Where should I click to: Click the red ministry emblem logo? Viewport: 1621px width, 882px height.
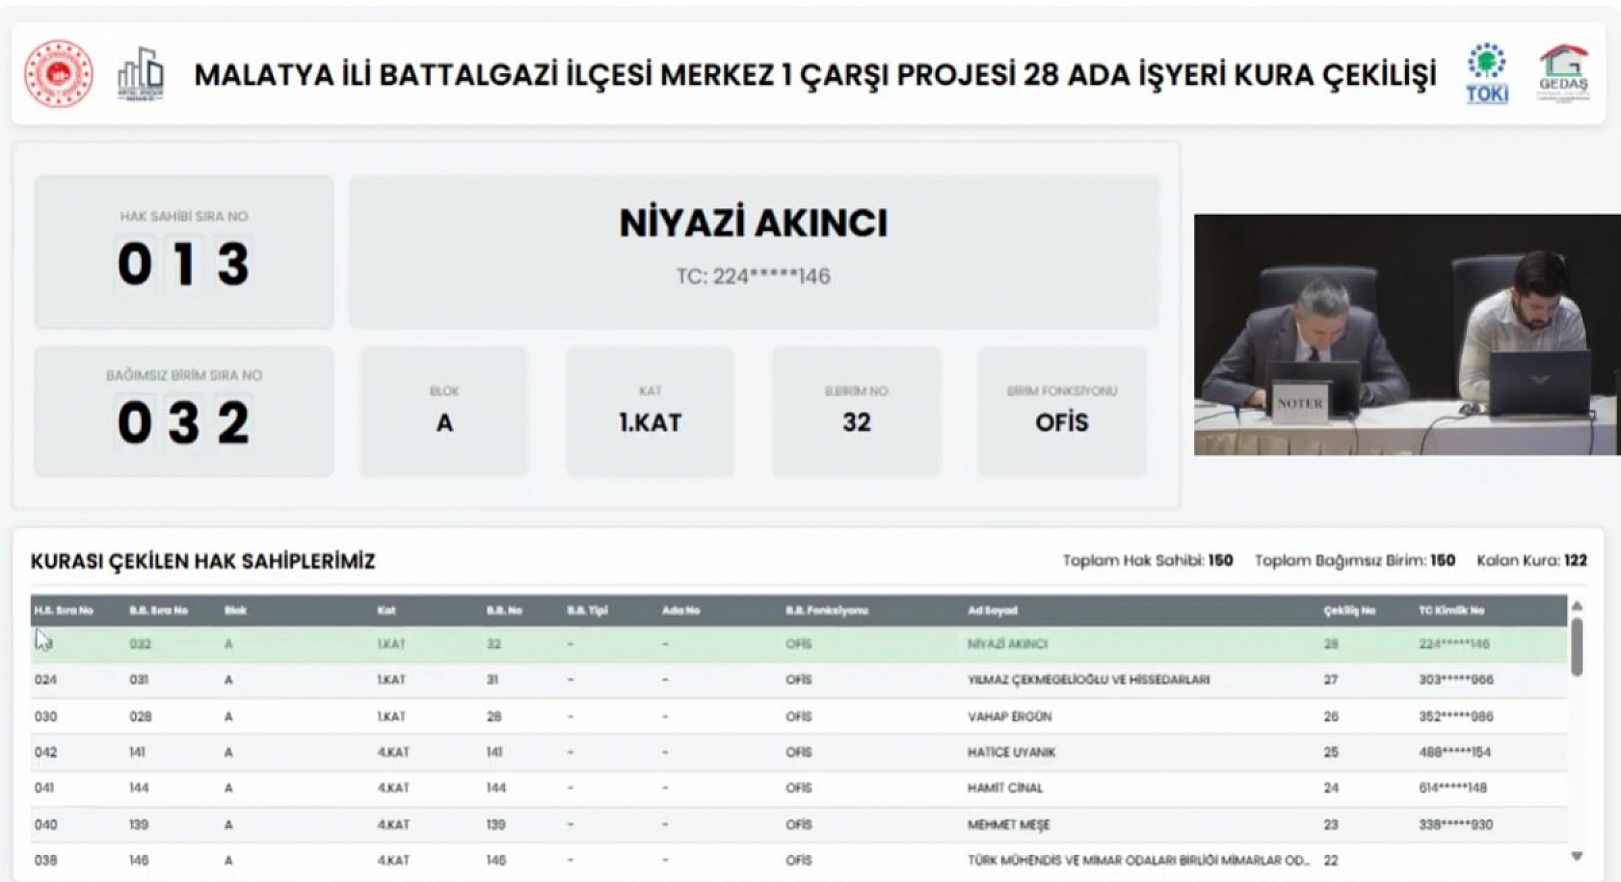pos(59,73)
